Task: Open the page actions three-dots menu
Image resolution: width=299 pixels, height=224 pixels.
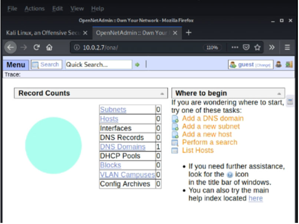Action: click(x=234, y=47)
